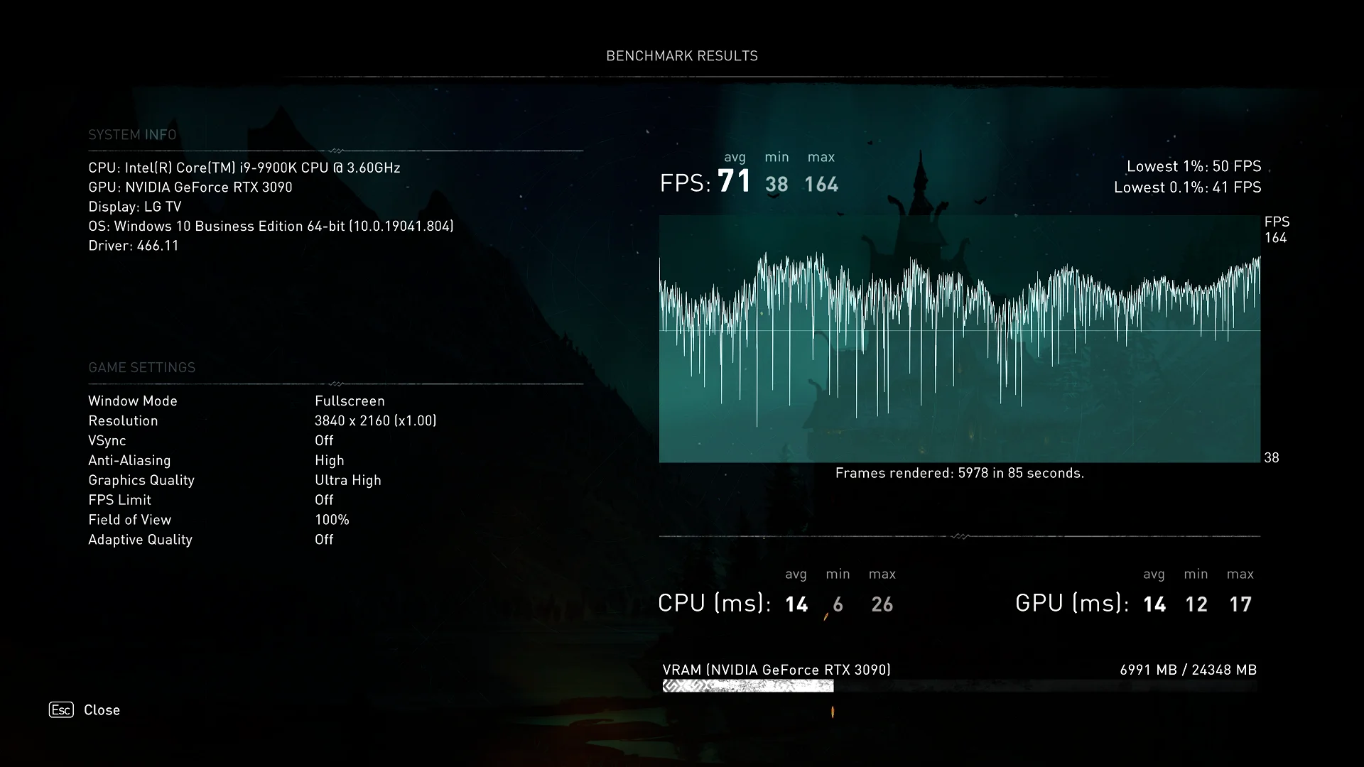Click the 3840 x 2160 (x1.00) value
Image resolution: width=1364 pixels, height=767 pixels.
376,421
